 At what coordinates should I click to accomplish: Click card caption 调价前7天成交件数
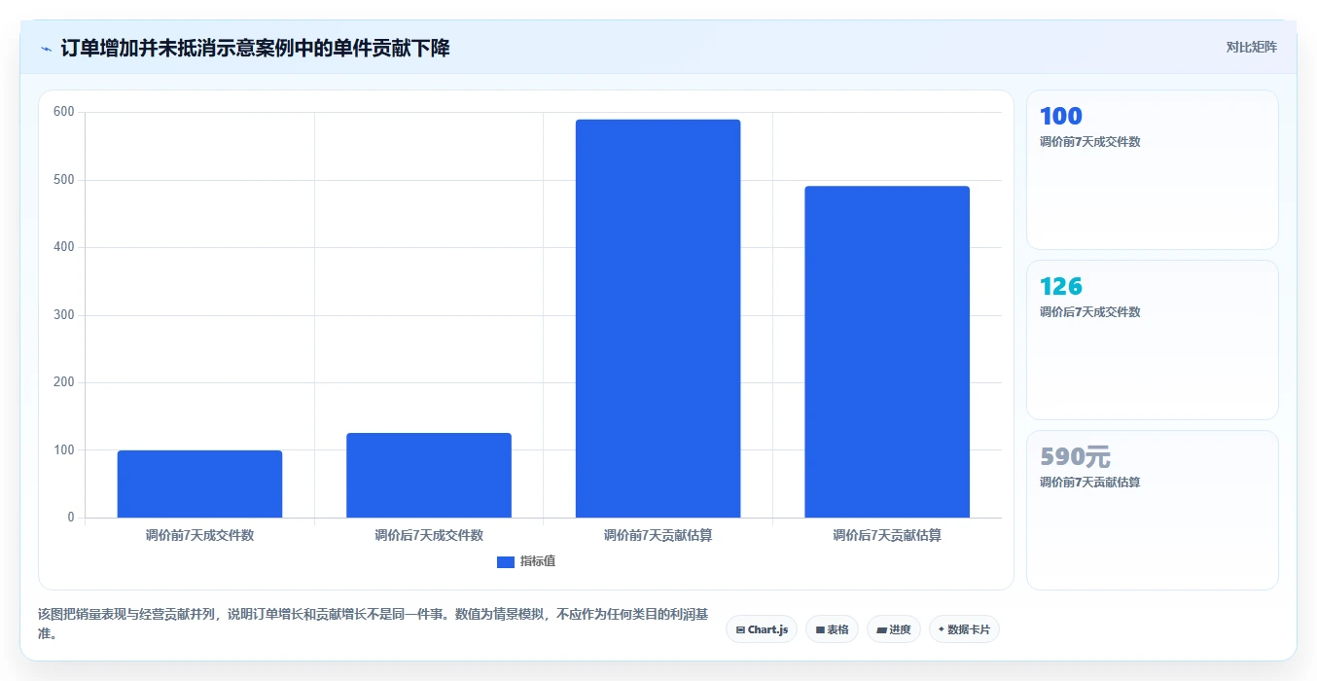coord(1090,142)
